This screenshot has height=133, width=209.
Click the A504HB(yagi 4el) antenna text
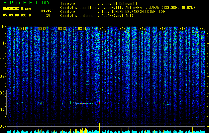pos(117,16)
